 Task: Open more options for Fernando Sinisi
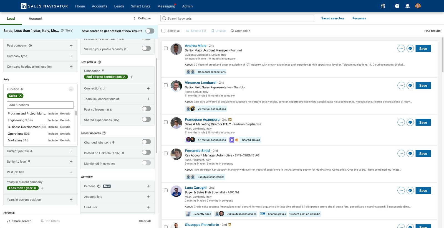(401, 153)
